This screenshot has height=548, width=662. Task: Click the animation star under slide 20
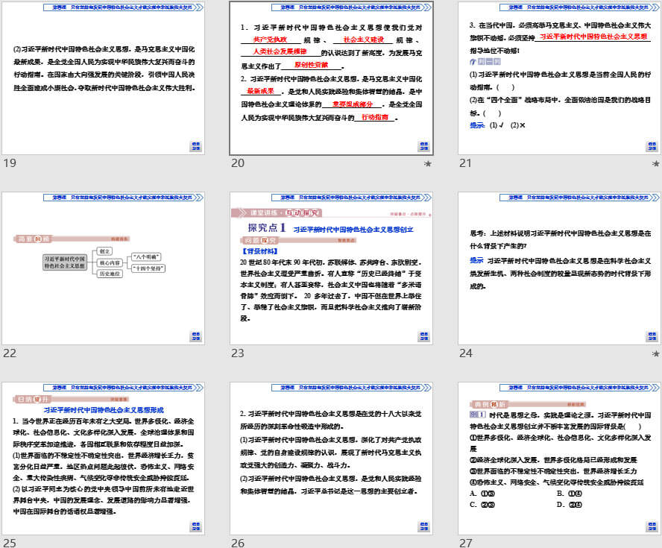[428, 163]
